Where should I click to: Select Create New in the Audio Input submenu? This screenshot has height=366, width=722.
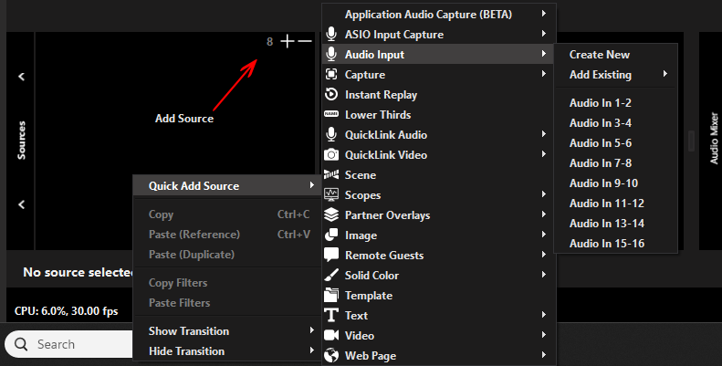click(615, 55)
